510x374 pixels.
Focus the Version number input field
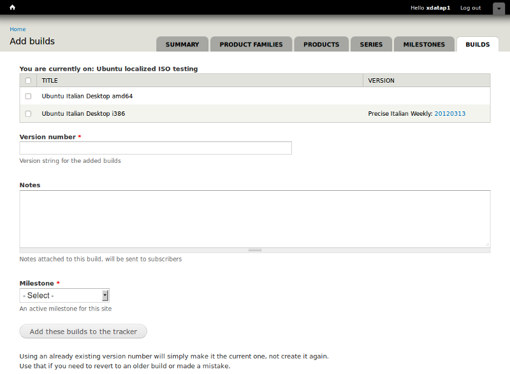[x=156, y=148]
